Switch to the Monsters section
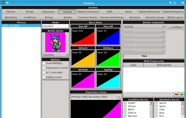Image resolution: width=186 pixels, height=118 pixels. pos(135,17)
